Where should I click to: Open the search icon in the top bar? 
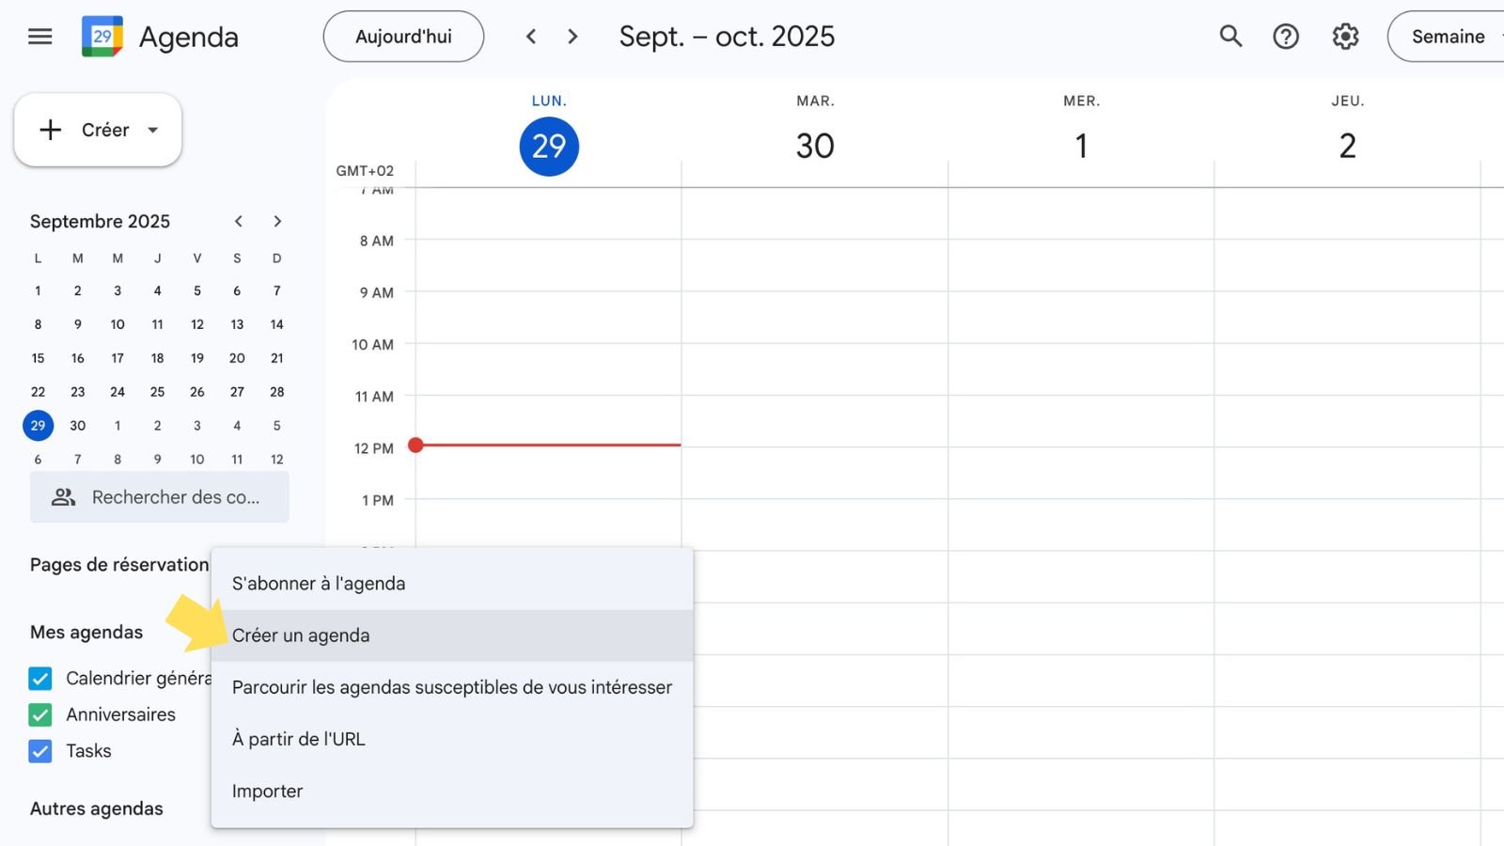click(x=1230, y=37)
